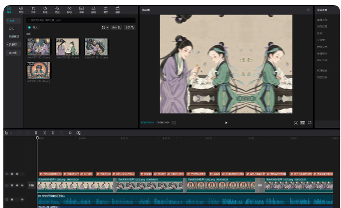Image resolution: width=341 pixels, height=208 pixels.
Task: Play the preview video
Action: point(226,123)
